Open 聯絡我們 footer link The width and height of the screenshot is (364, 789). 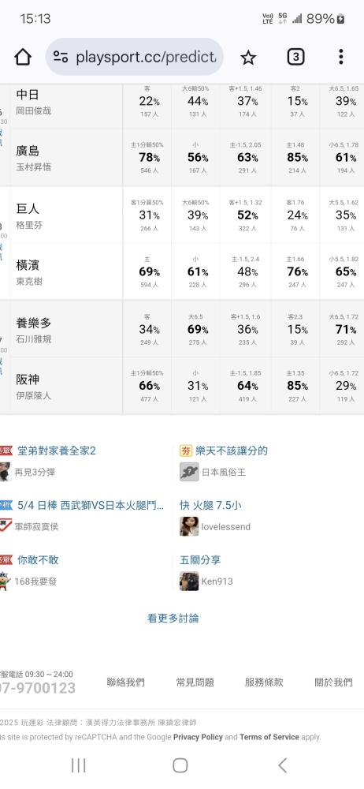(126, 682)
